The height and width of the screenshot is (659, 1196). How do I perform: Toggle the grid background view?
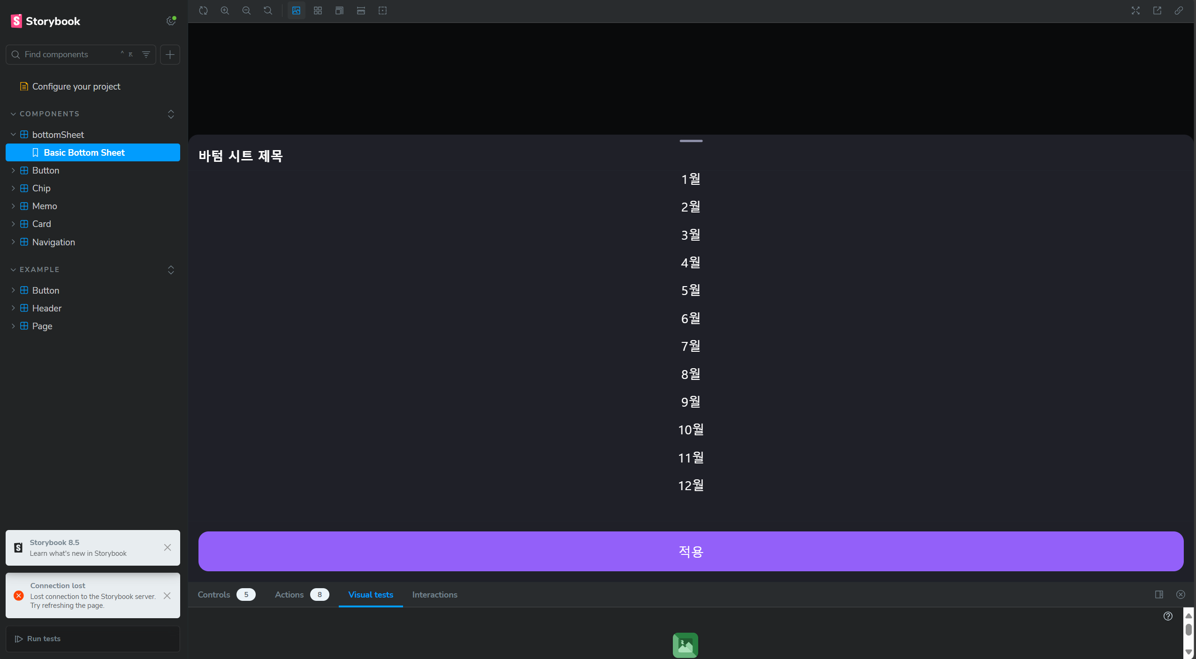[x=318, y=10]
